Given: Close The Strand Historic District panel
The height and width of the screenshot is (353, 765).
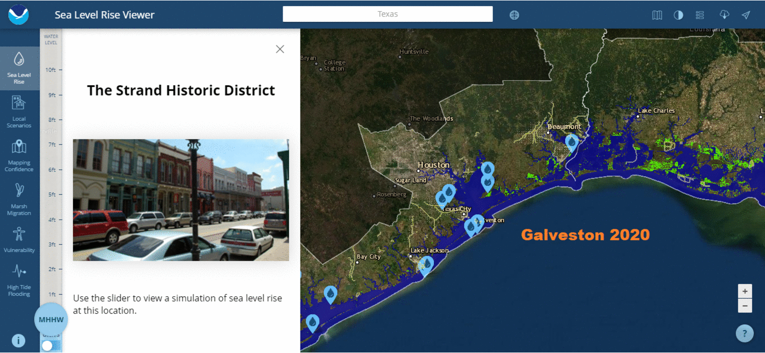Looking at the screenshot, I should coord(280,49).
